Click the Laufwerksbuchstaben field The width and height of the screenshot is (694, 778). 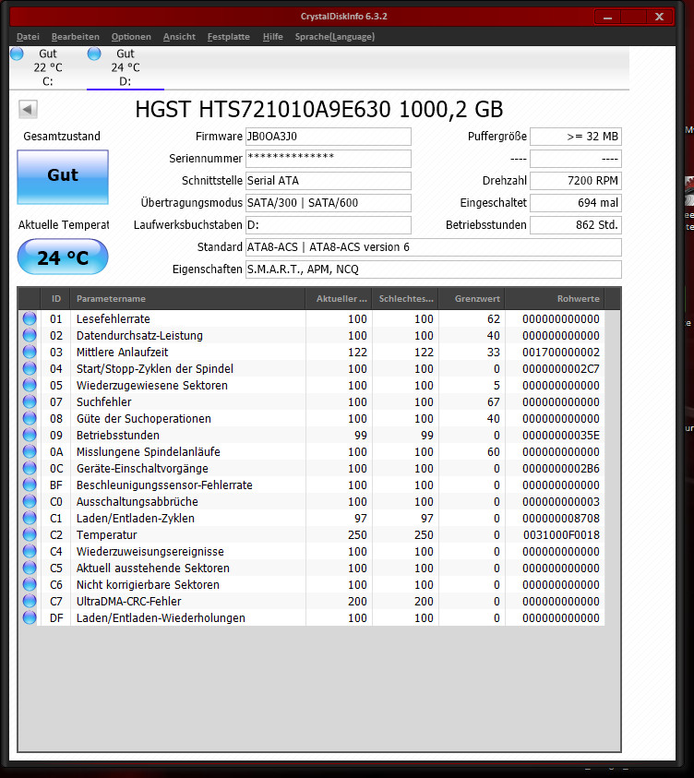click(329, 225)
